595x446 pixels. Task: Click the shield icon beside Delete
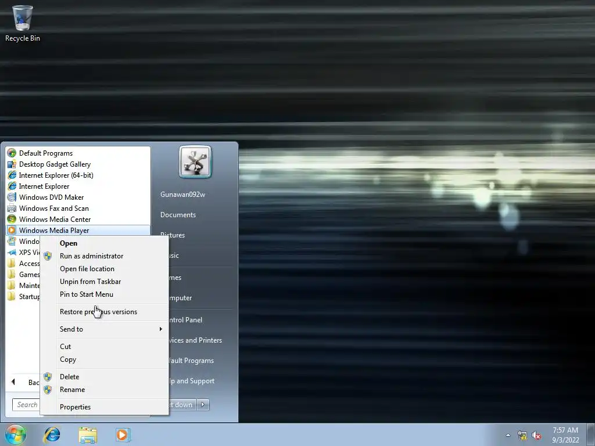click(x=48, y=377)
